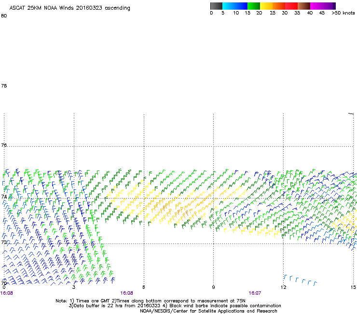Select latitude label '74' on left axis
The height and width of the screenshot is (314, 357).
pyautogui.click(x=4, y=197)
